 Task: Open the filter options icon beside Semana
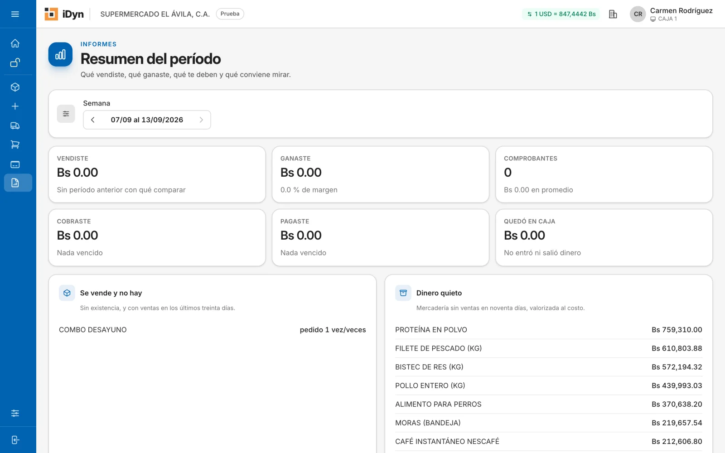click(x=66, y=114)
